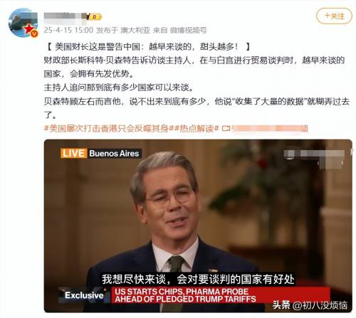
Task: Click the Exclusive tag on the video
Action: click(x=84, y=295)
